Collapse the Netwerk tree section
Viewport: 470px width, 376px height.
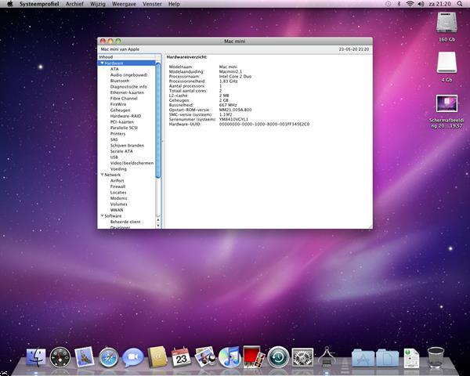point(102,175)
